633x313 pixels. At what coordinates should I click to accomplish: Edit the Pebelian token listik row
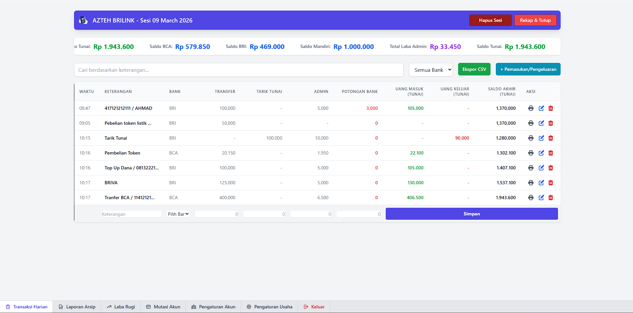[541, 123]
